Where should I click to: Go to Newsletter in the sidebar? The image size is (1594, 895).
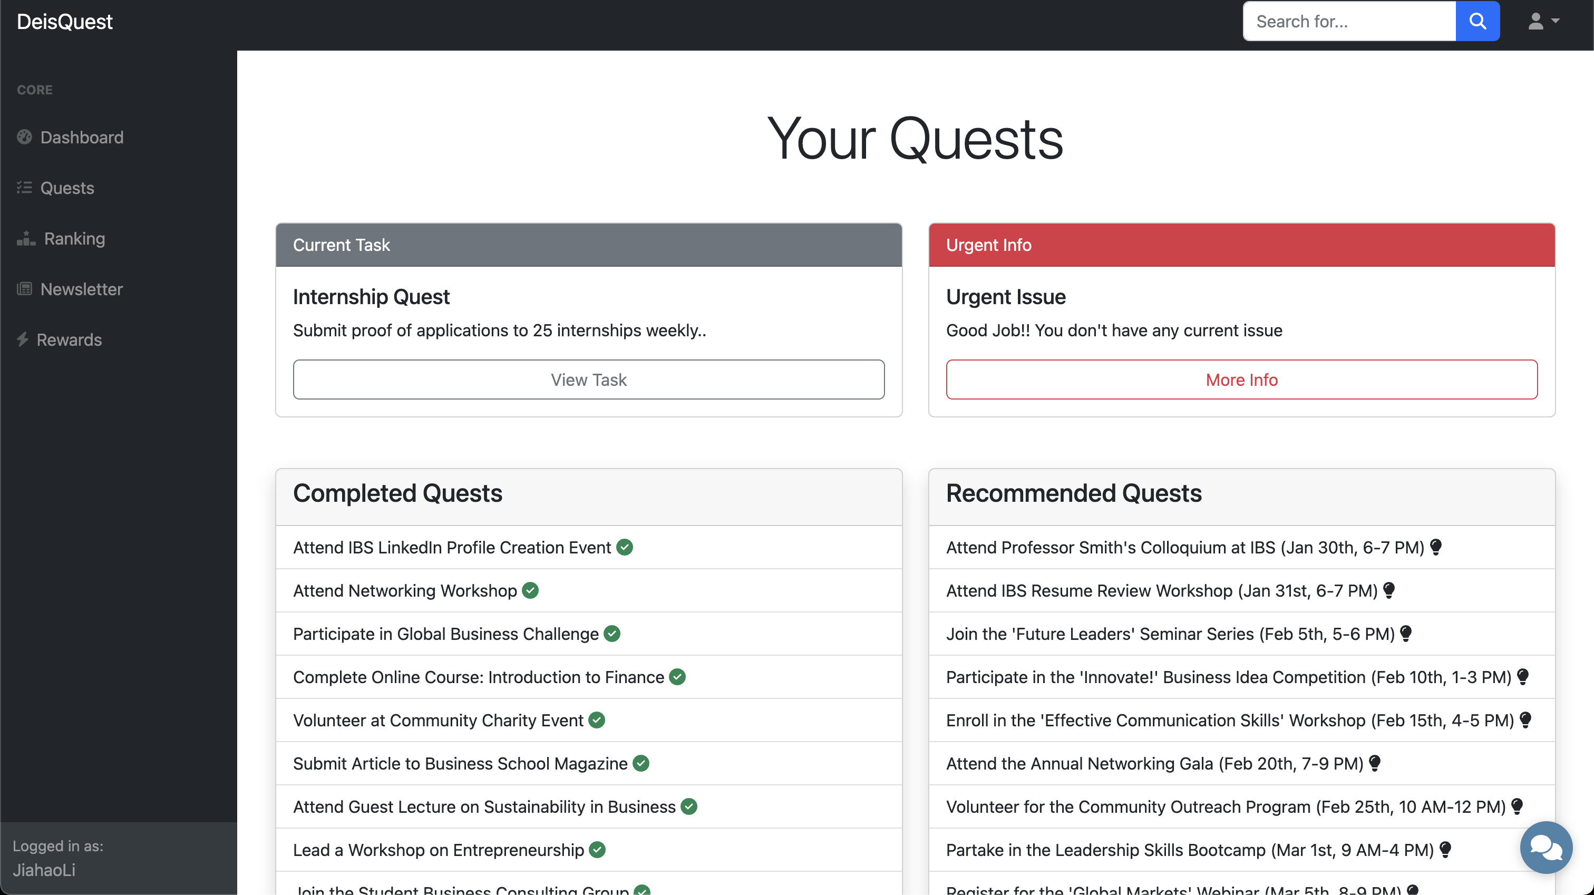click(81, 289)
